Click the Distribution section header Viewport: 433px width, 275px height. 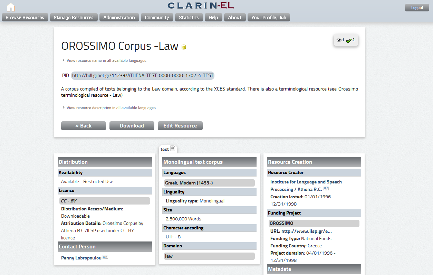click(105, 162)
